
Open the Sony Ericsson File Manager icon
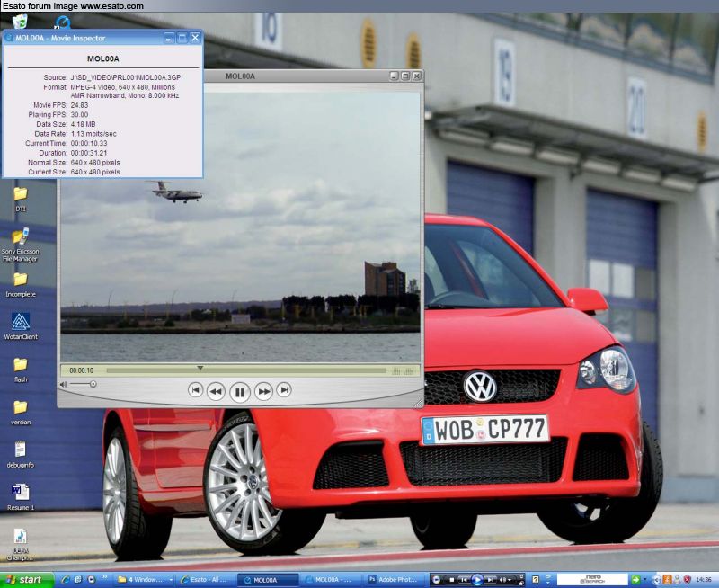pyautogui.click(x=20, y=245)
